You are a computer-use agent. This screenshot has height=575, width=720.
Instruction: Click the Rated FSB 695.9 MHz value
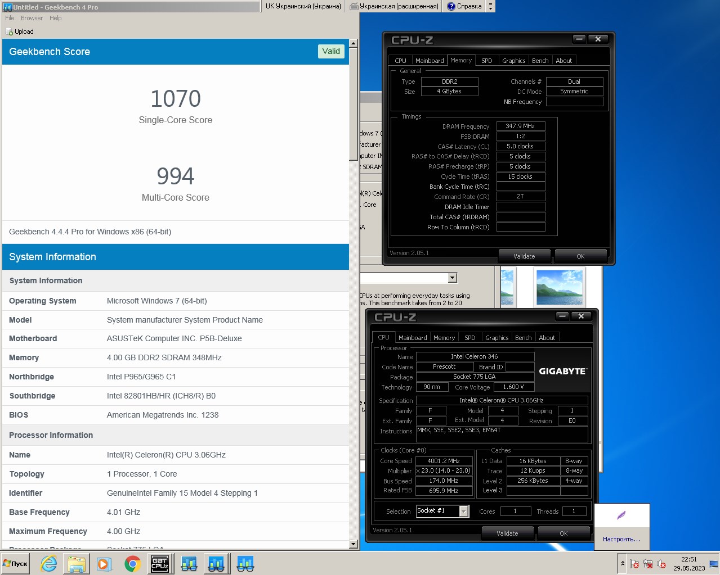[x=444, y=491]
